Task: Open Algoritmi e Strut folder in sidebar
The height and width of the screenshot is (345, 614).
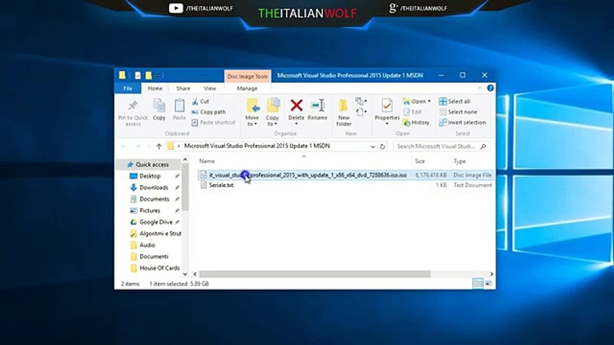Action: (160, 233)
